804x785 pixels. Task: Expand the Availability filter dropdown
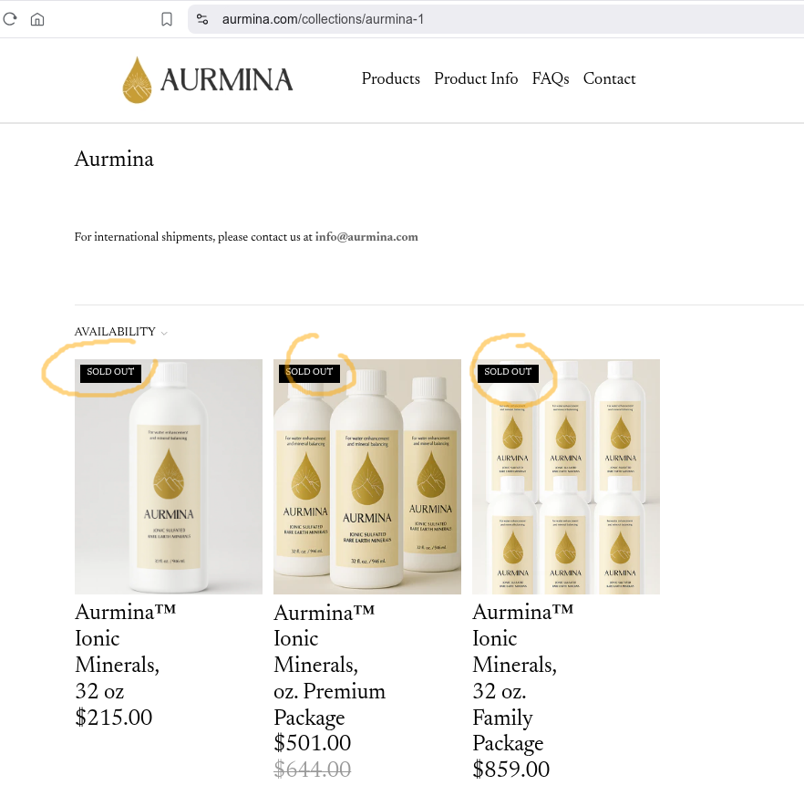[121, 332]
